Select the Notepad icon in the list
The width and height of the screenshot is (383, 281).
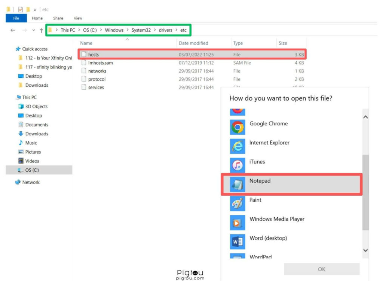point(238,184)
